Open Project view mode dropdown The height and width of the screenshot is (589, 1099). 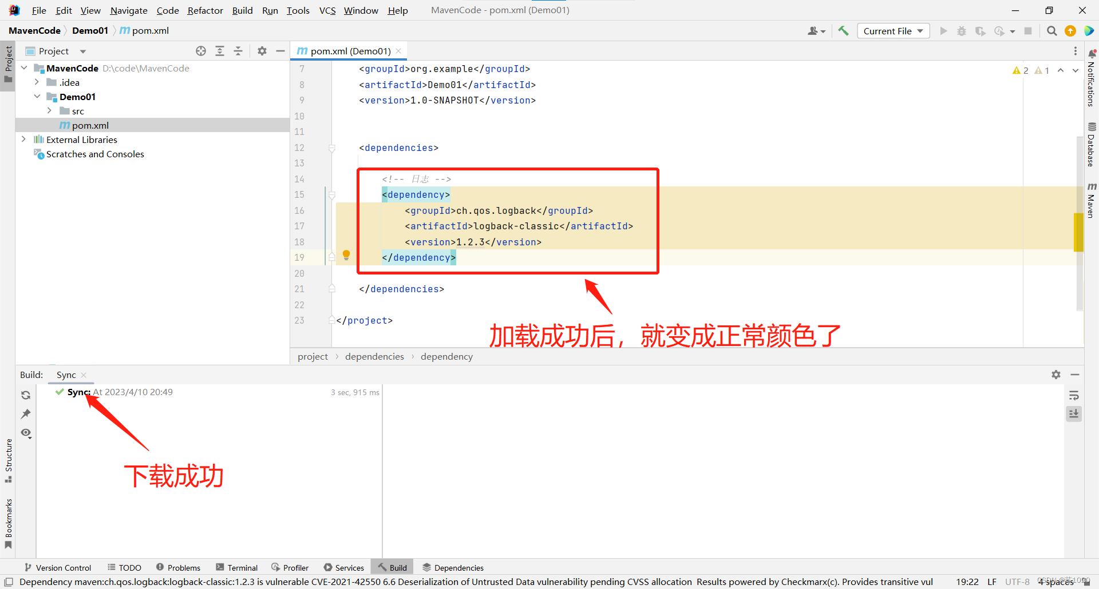[x=83, y=51]
